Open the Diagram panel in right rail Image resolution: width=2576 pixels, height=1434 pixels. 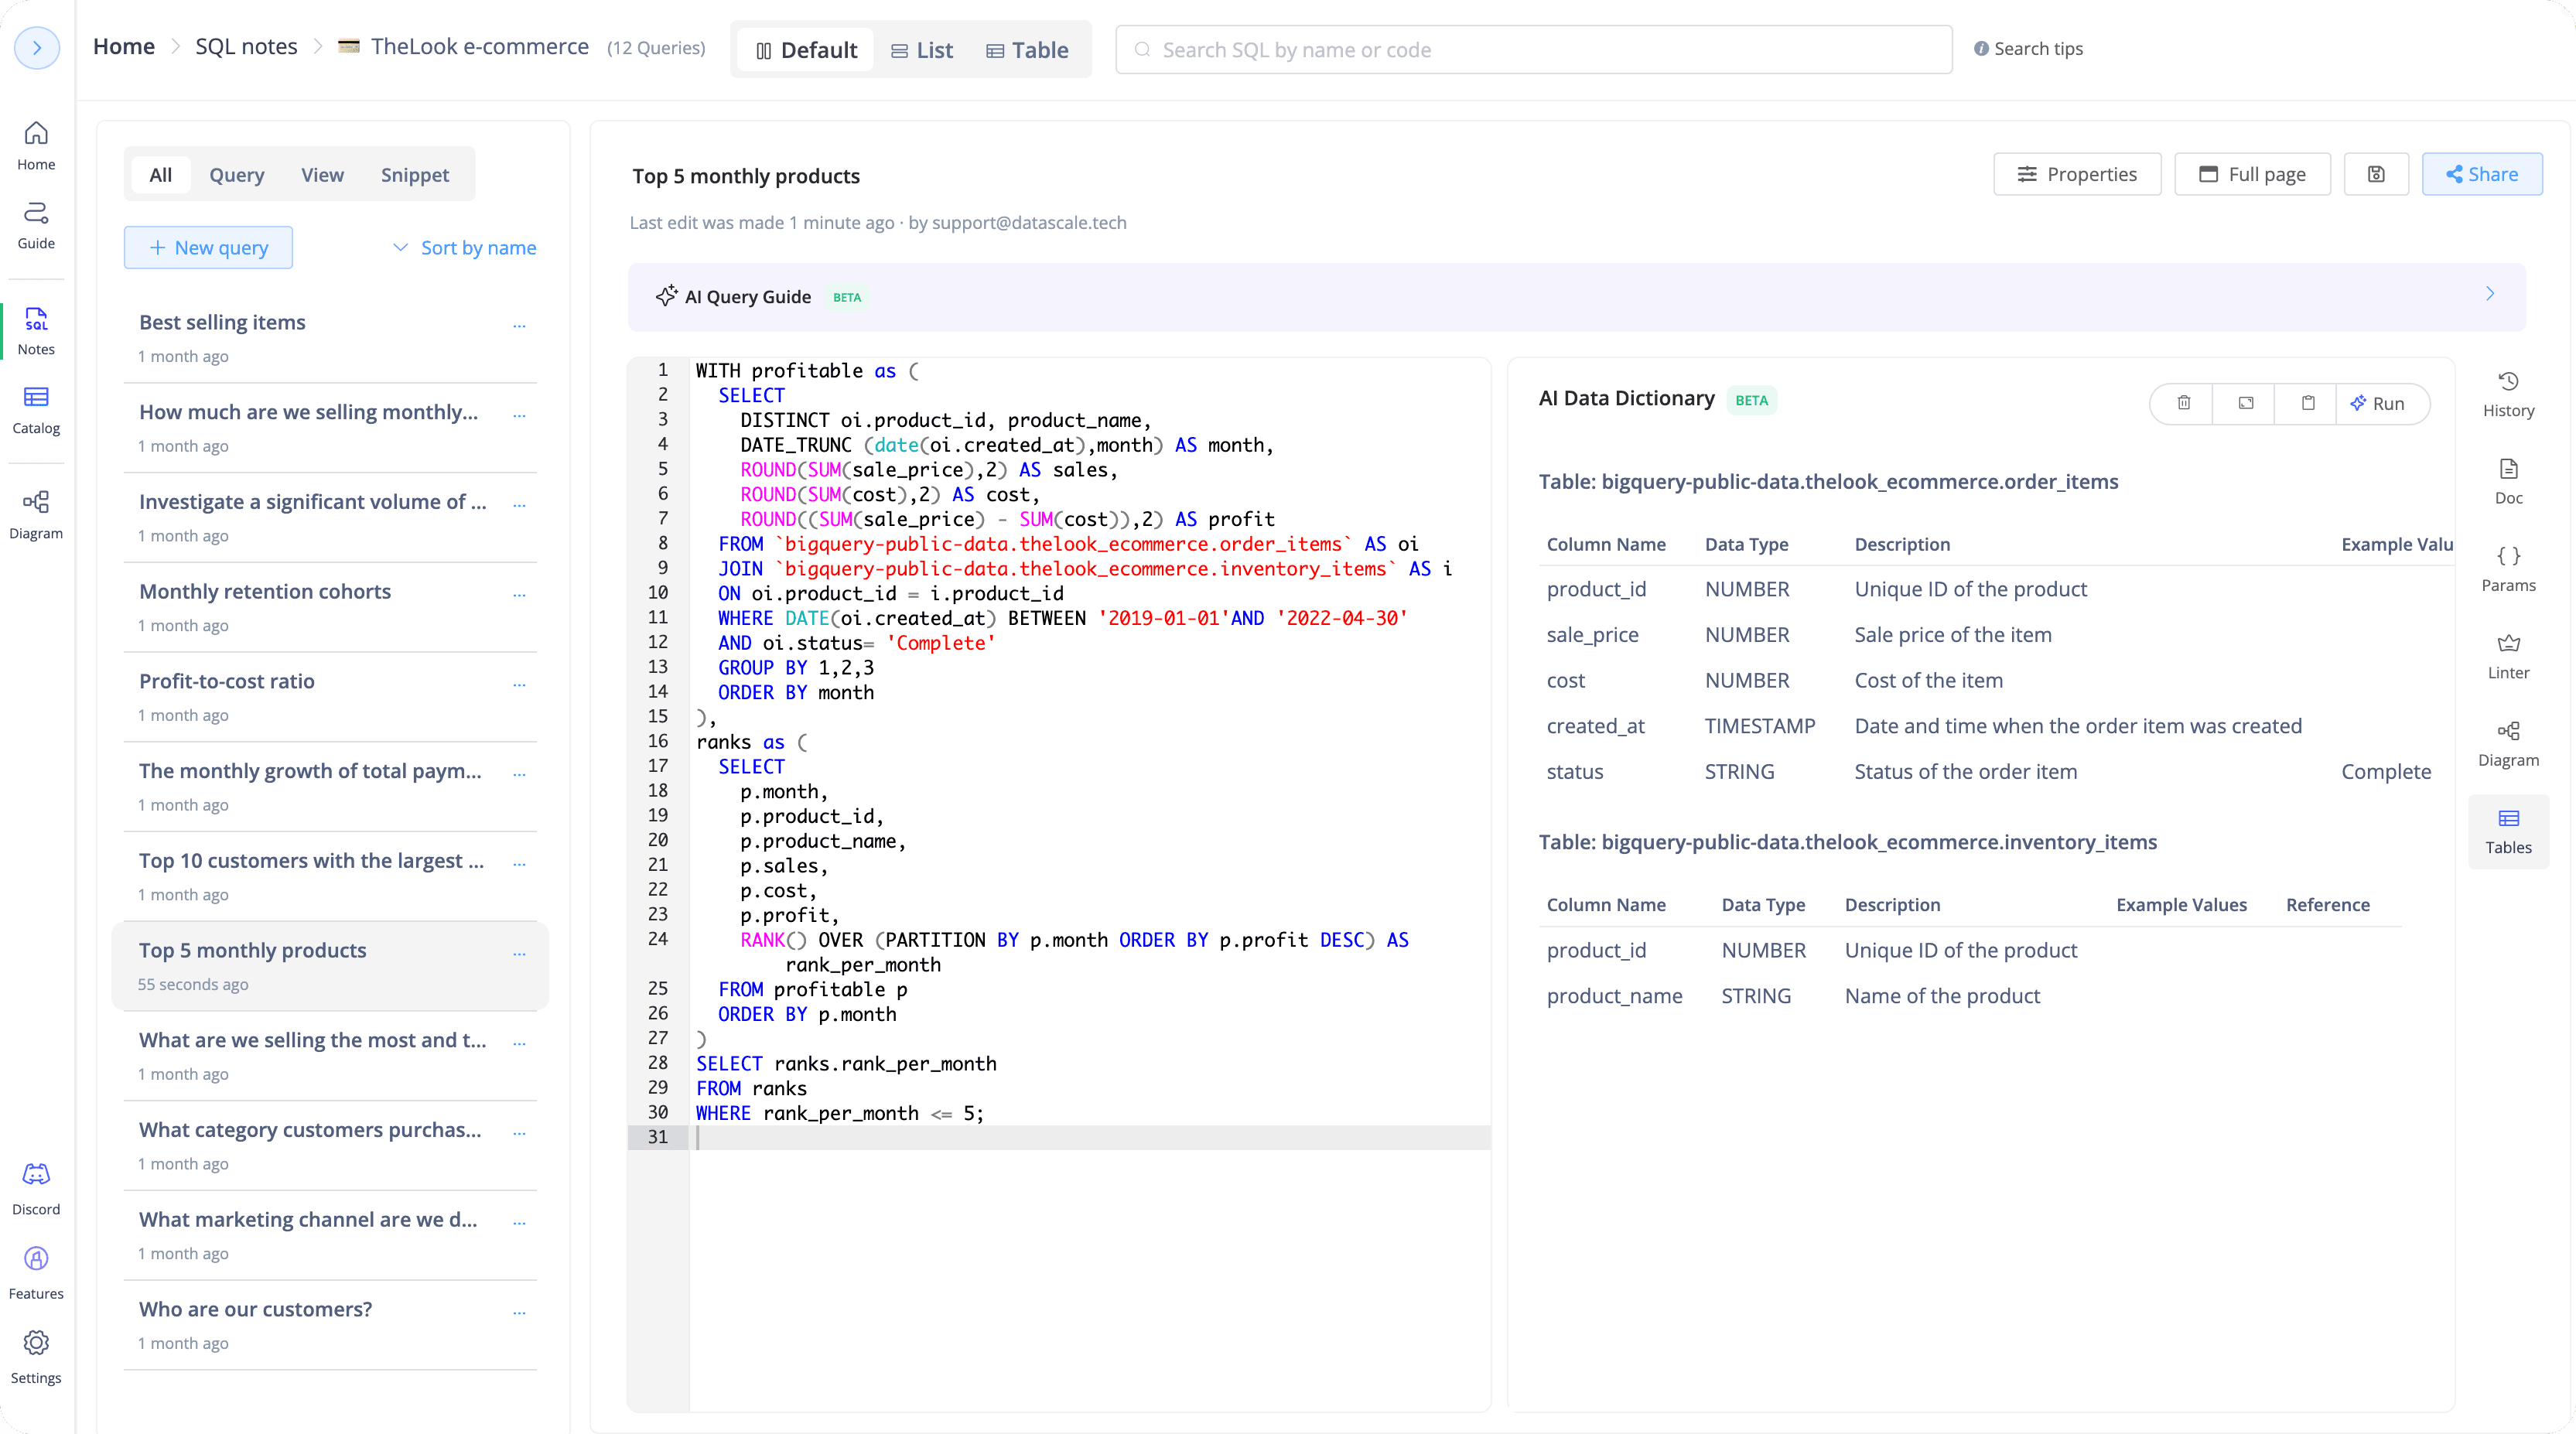[2508, 743]
